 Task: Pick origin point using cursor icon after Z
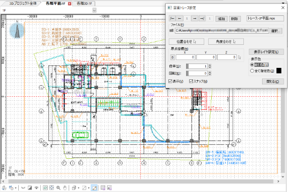(240, 57)
